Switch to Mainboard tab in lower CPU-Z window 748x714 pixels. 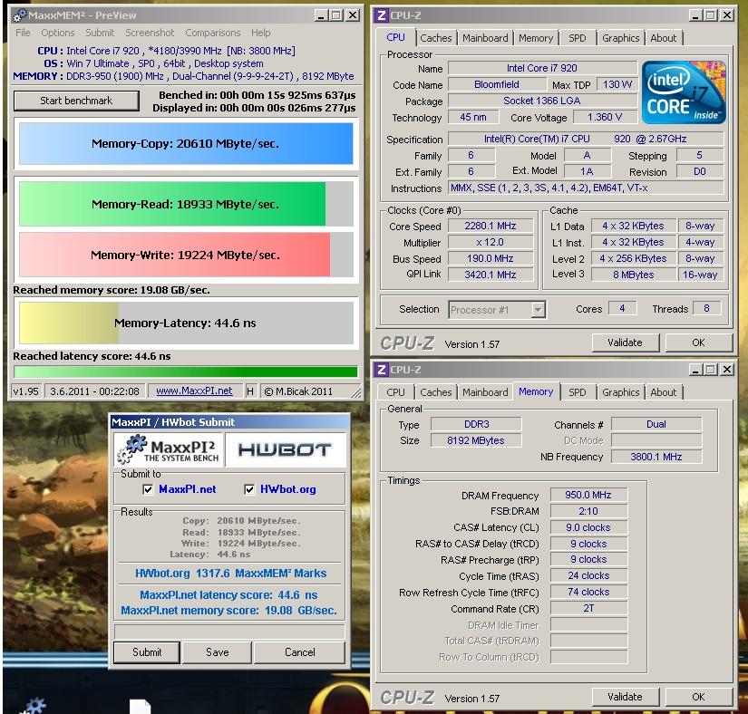[485, 392]
